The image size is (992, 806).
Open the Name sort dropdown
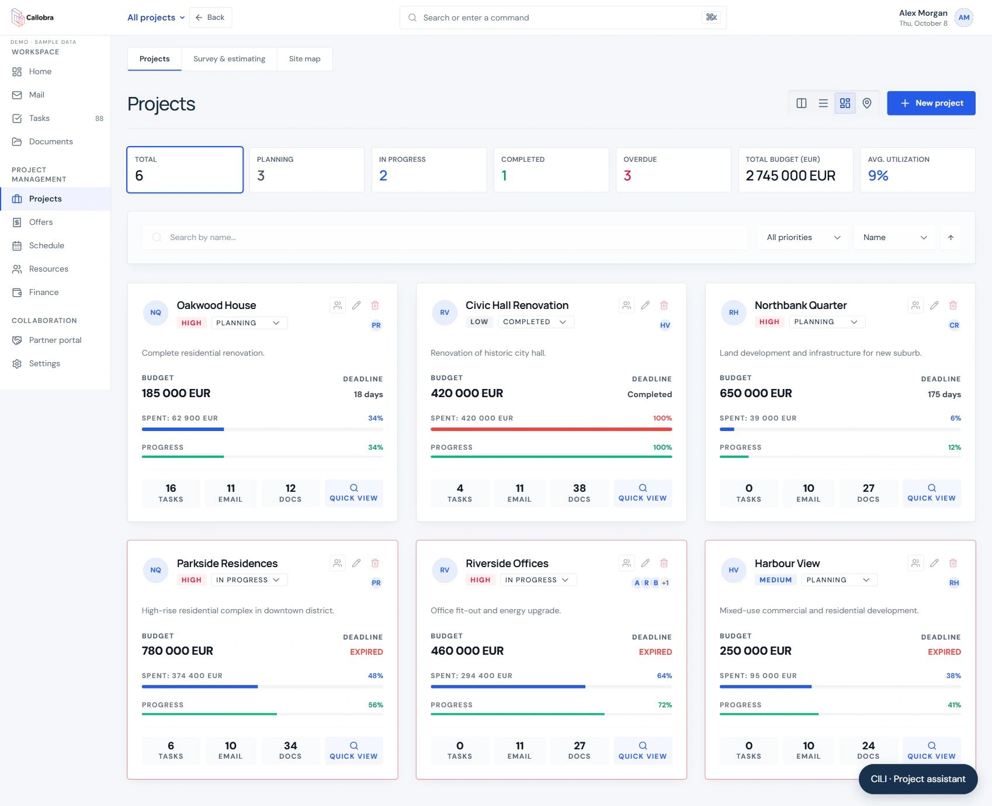click(894, 238)
